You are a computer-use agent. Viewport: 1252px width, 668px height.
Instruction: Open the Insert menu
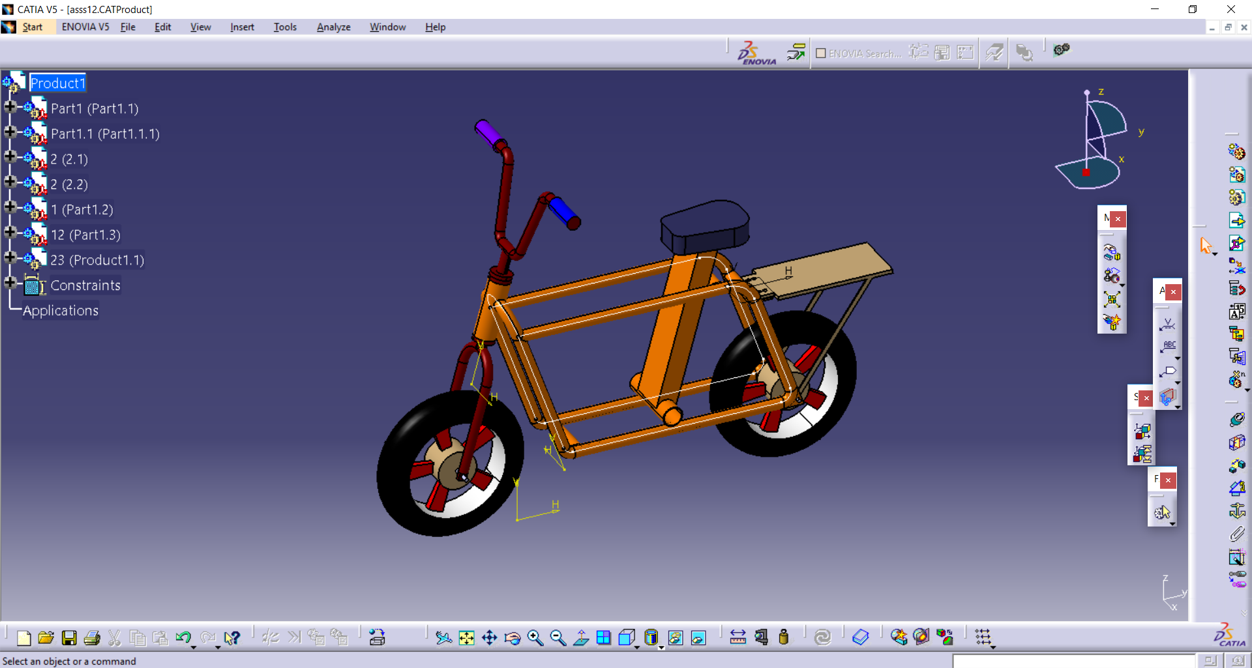point(242,27)
